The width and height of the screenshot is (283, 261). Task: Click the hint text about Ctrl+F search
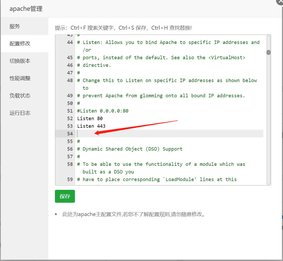tap(123, 28)
